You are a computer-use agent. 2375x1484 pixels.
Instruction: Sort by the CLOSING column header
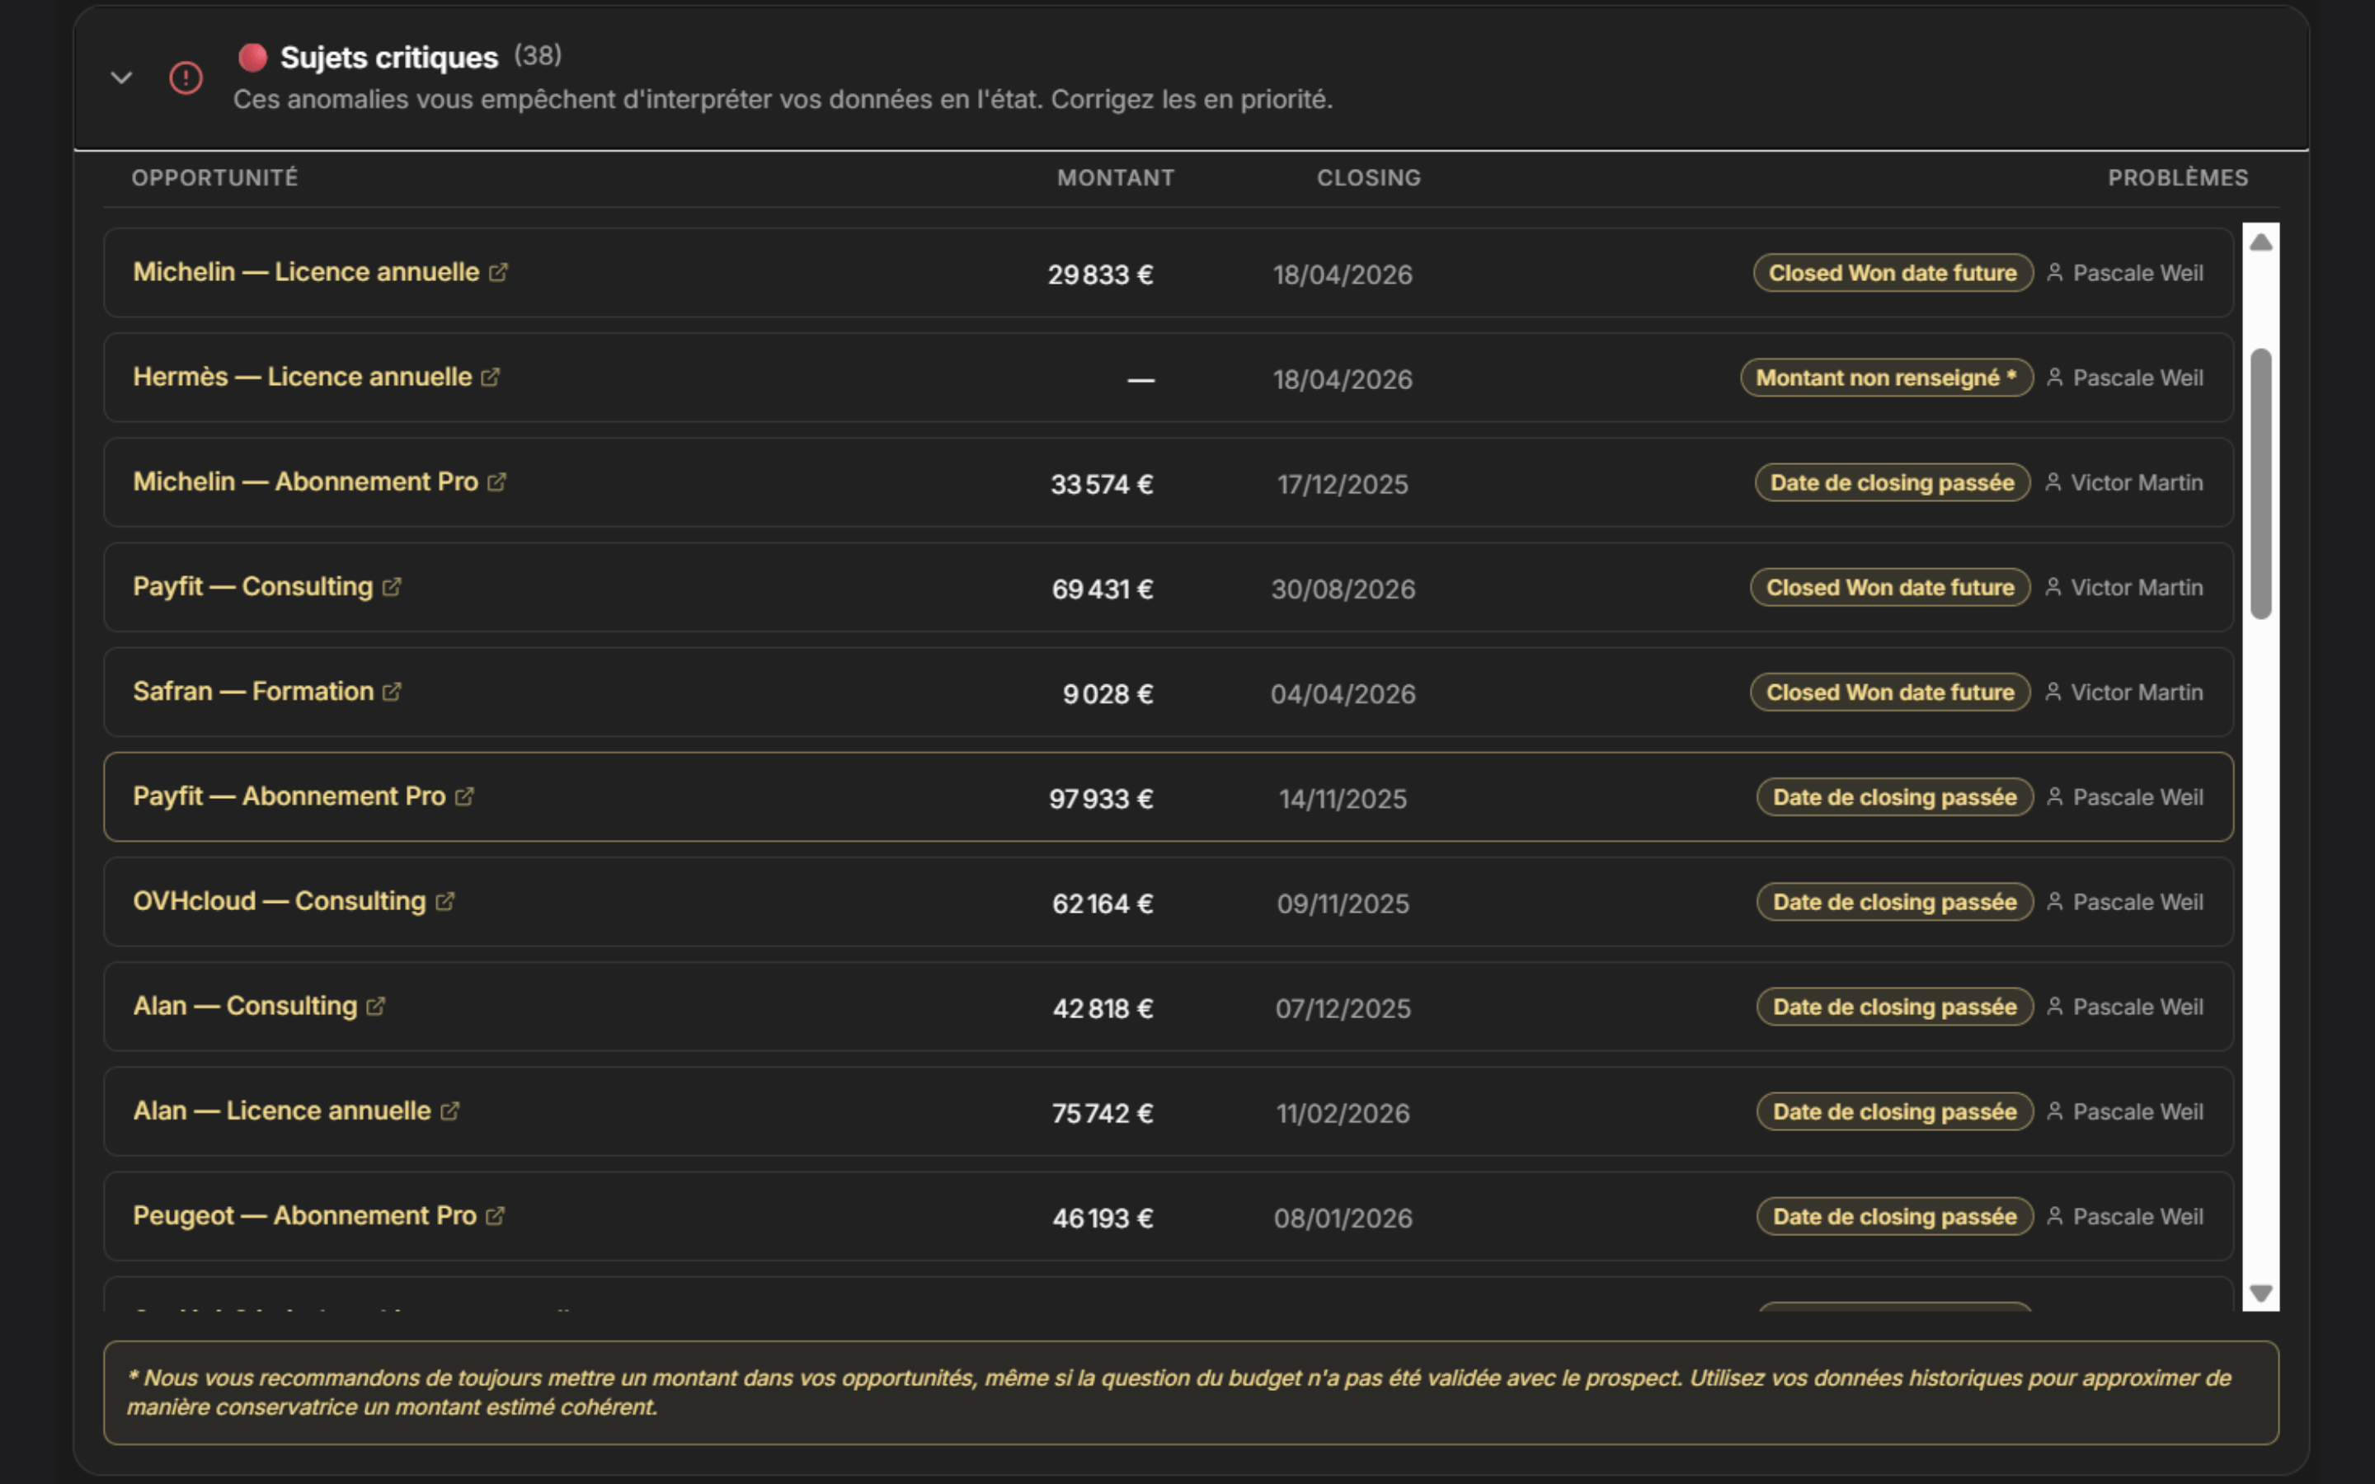coord(1368,177)
